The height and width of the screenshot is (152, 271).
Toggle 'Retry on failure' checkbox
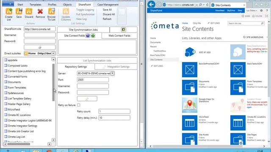79,105
